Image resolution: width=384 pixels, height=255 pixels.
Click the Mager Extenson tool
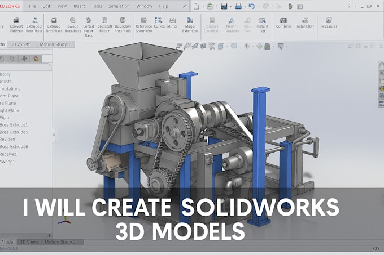190,25
